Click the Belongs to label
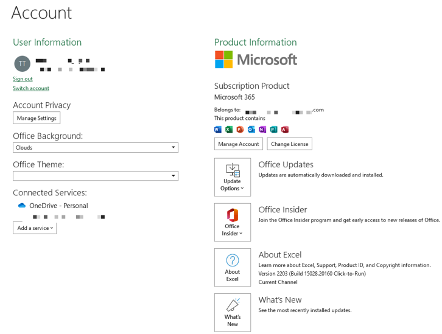The height and width of the screenshot is (334, 442). [228, 110]
